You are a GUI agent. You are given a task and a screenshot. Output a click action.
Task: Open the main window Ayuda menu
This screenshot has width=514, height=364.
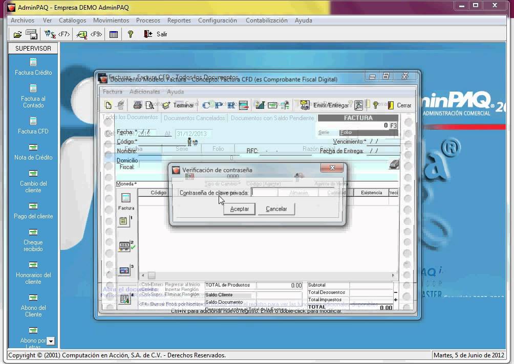click(x=303, y=20)
